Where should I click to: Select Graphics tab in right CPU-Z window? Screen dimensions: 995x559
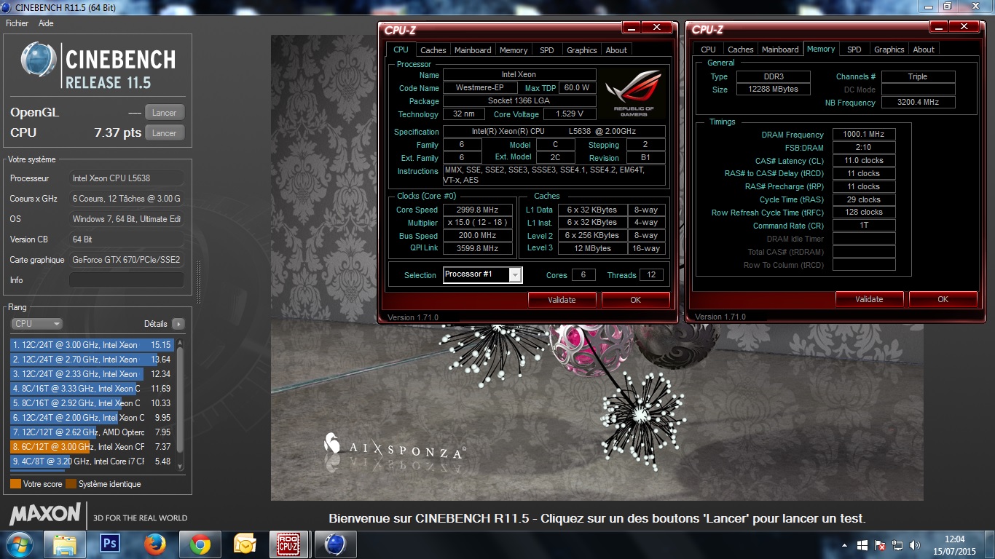pyautogui.click(x=889, y=49)
